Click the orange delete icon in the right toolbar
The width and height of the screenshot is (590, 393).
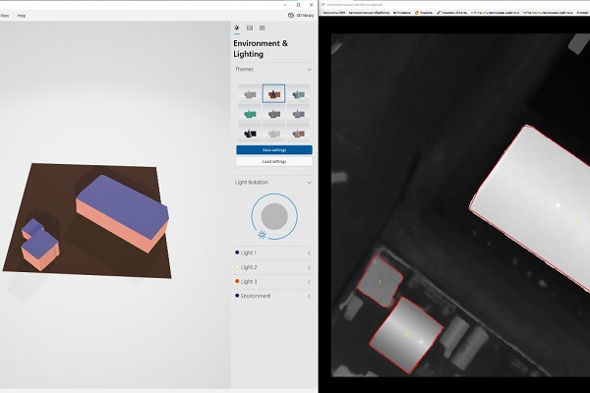417,13
